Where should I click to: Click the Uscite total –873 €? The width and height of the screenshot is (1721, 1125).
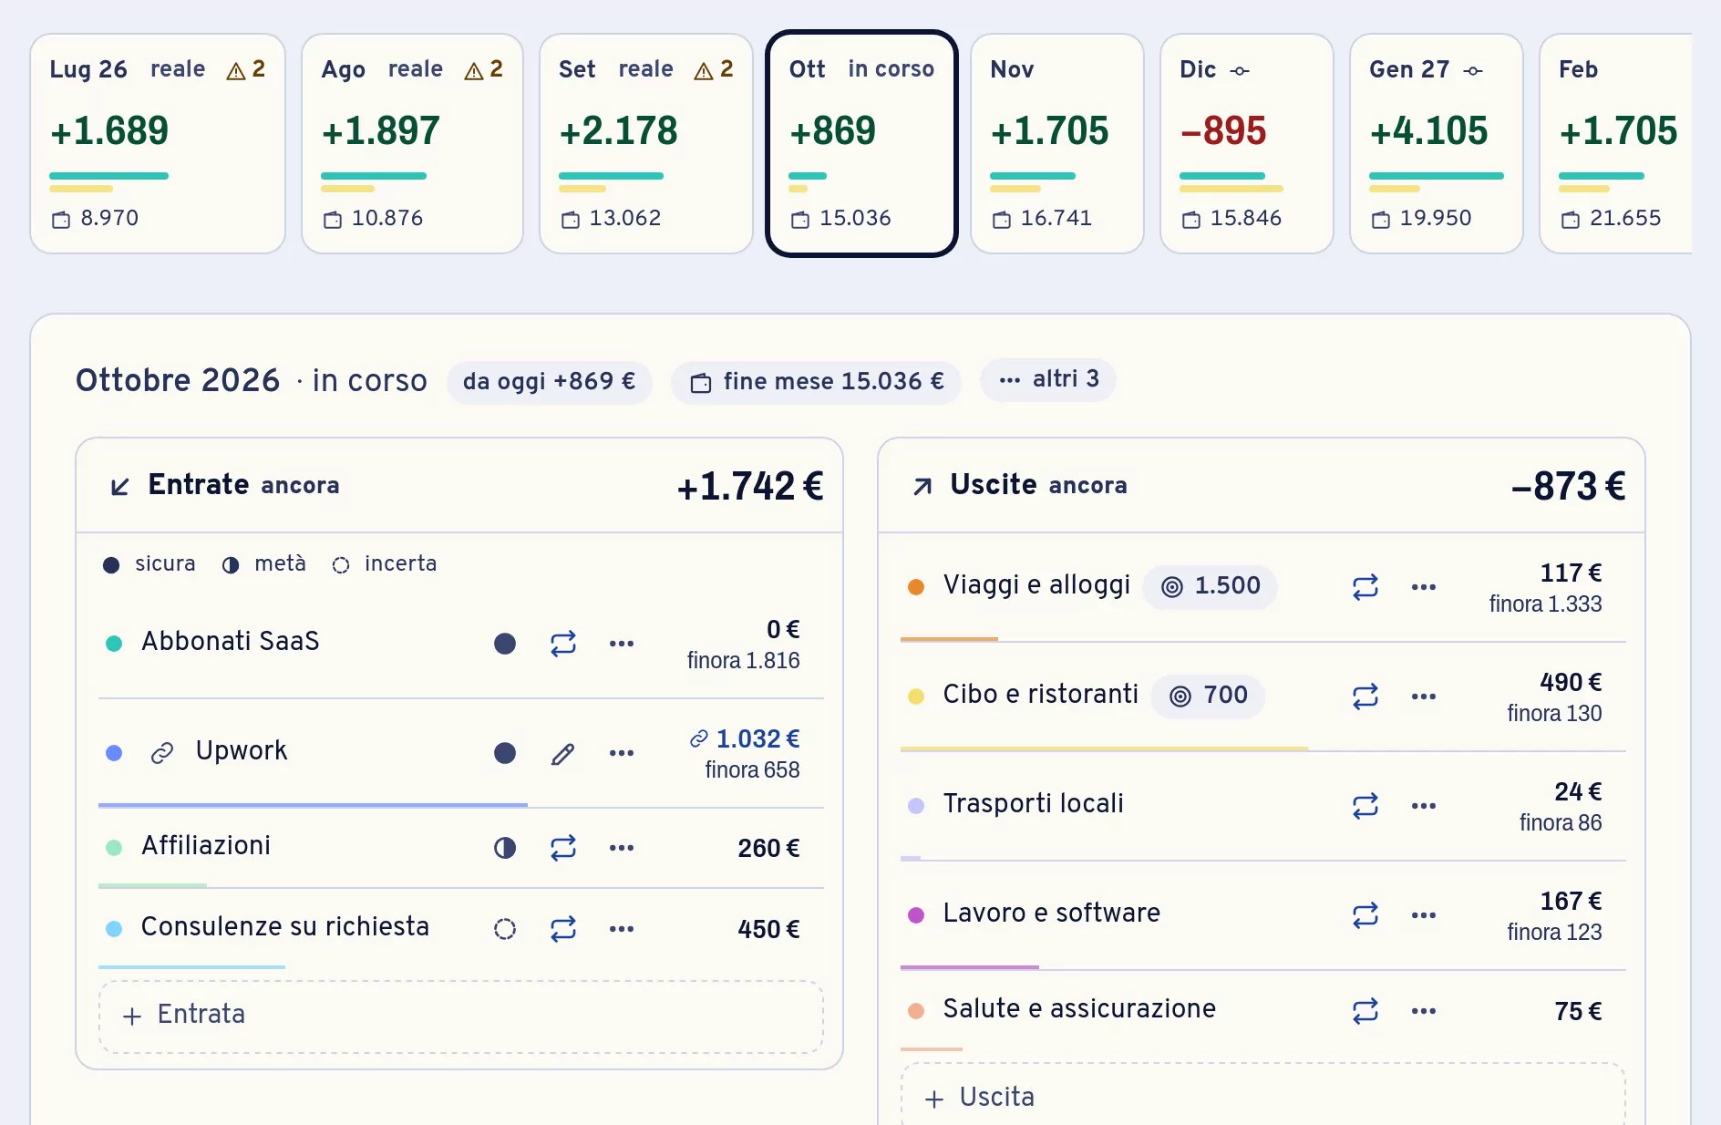1568,486
